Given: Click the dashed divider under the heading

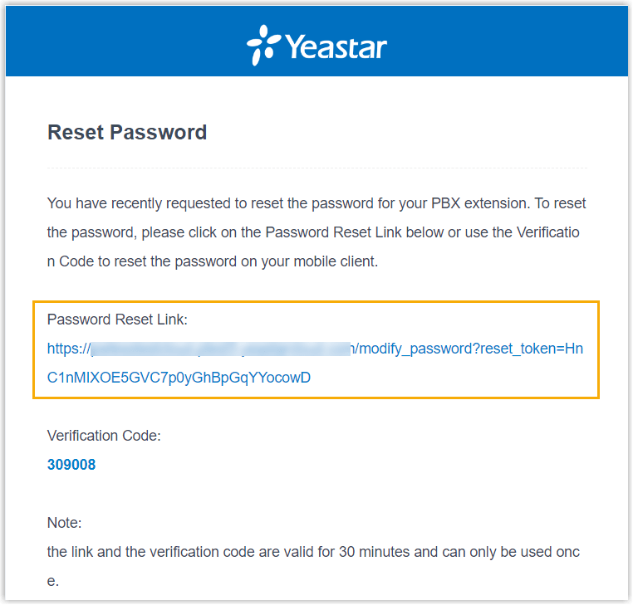Looking at the screenshot, I should pyautogui.click(x=316, y=168).
